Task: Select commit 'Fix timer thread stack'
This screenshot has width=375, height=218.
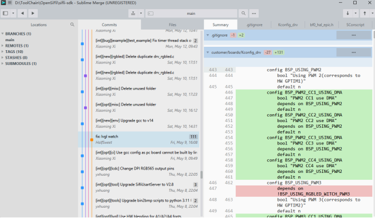Action: (139, 43)
